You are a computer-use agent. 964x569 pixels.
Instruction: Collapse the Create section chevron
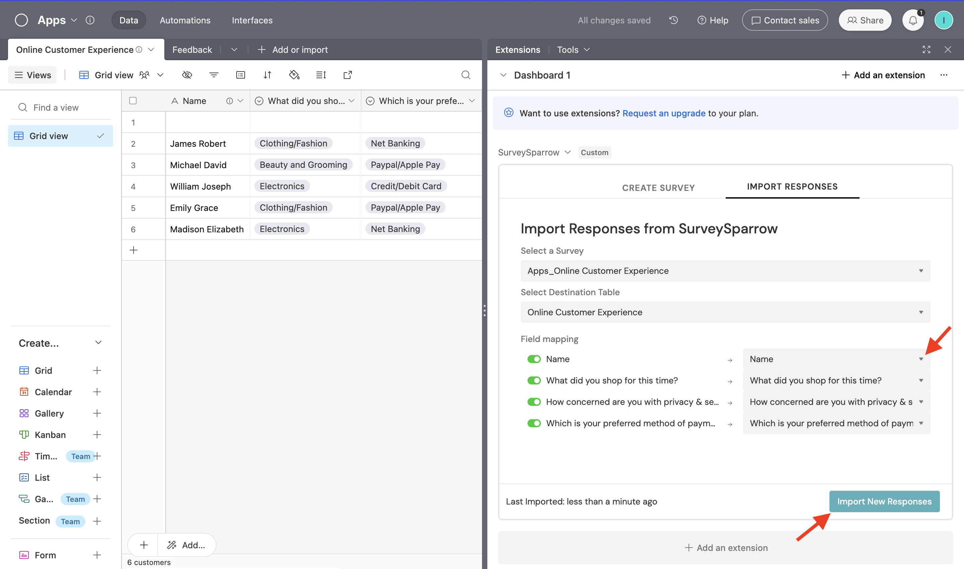tap(98, 343)
